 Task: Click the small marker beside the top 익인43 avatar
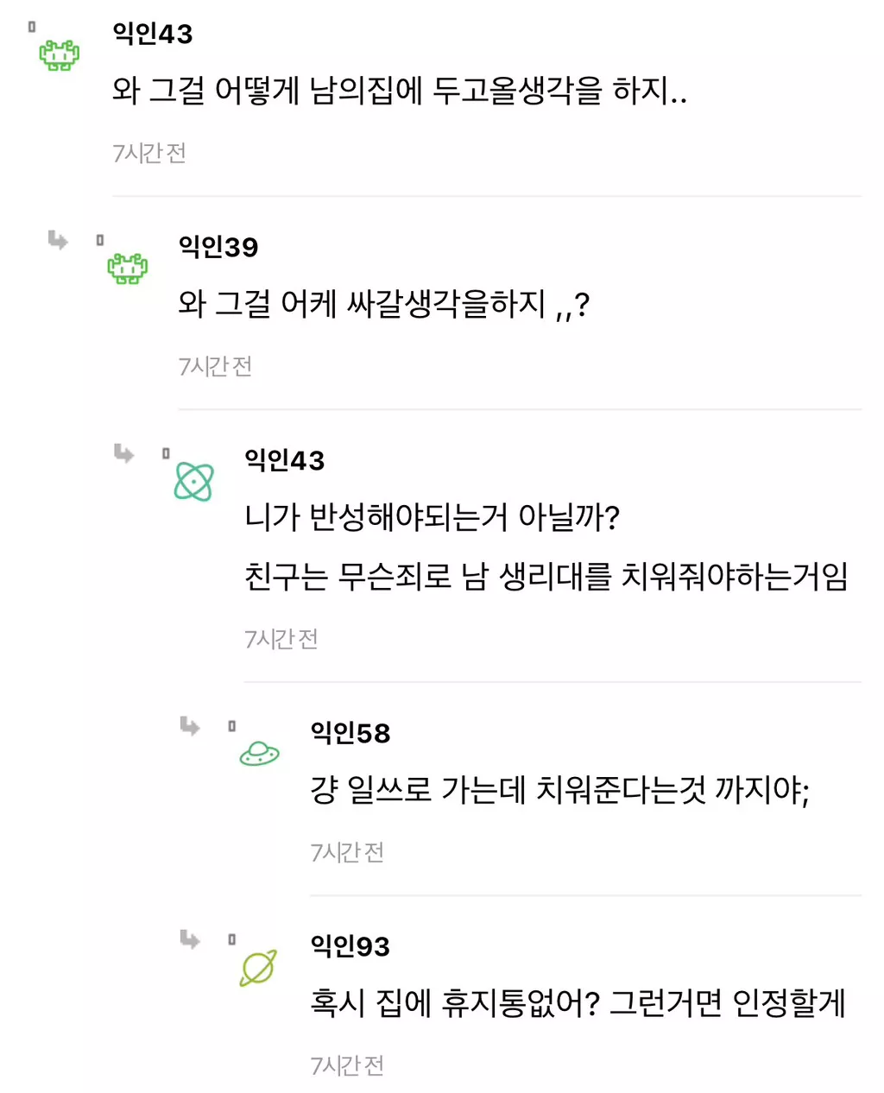tap(32, 27)
